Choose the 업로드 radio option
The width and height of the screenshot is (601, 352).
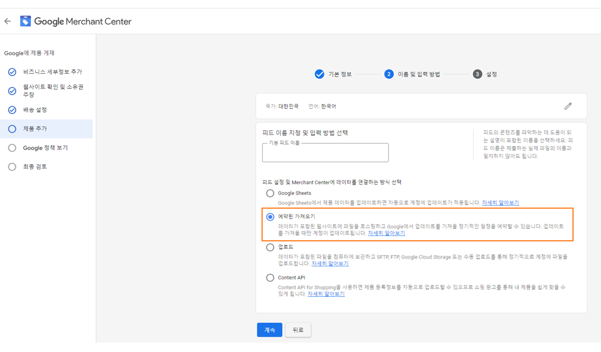pyautogui.click(x=270, y=247)
